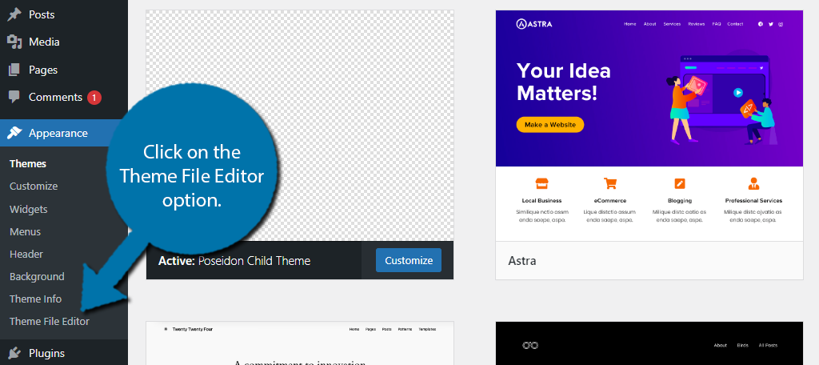Click the Astra theme name label
The height and width of the screenshot is (365, 819).
[521, 260]
